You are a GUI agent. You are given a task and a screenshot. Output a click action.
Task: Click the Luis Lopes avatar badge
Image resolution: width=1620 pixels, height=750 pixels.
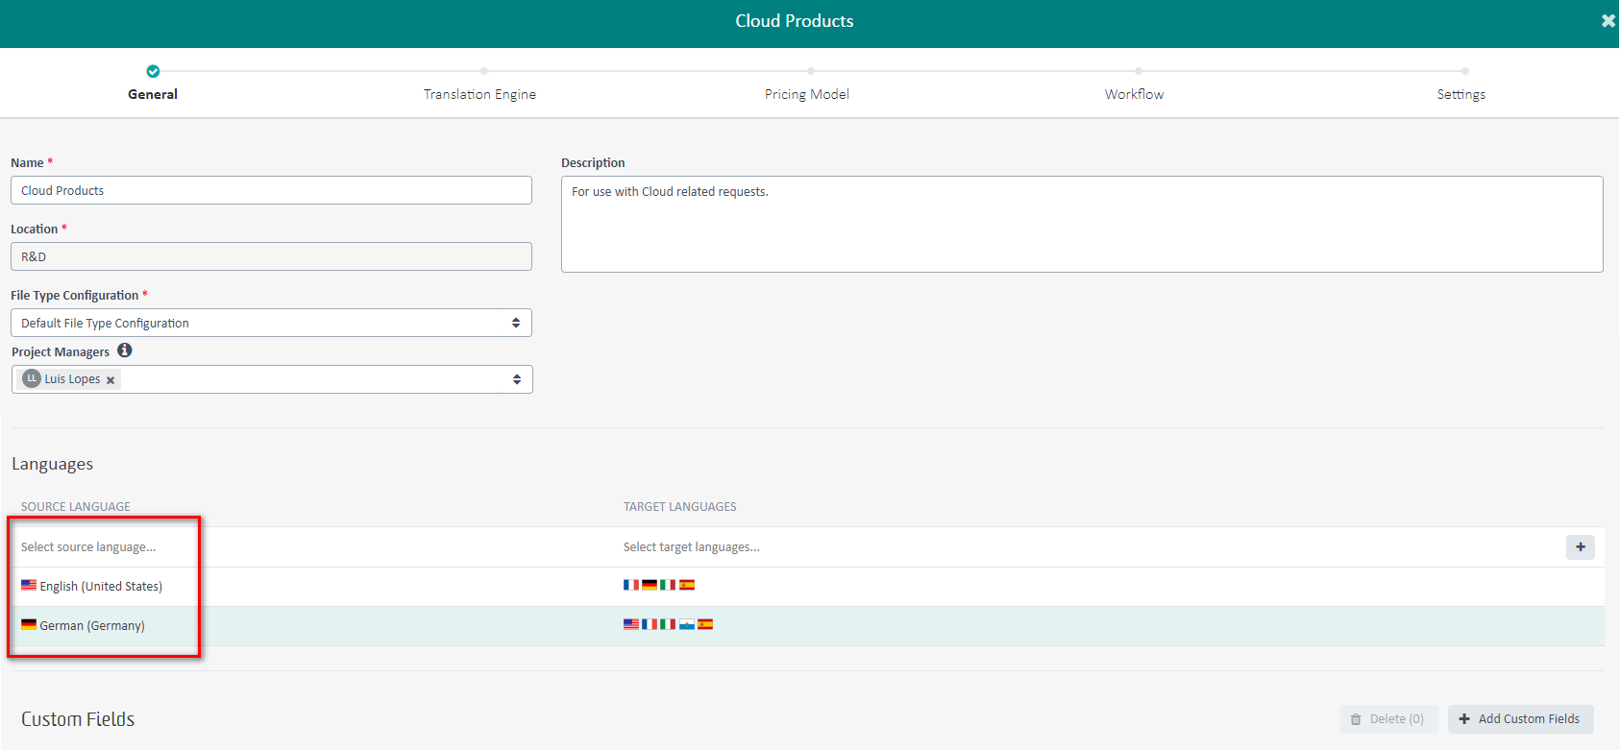coord(32,378)
